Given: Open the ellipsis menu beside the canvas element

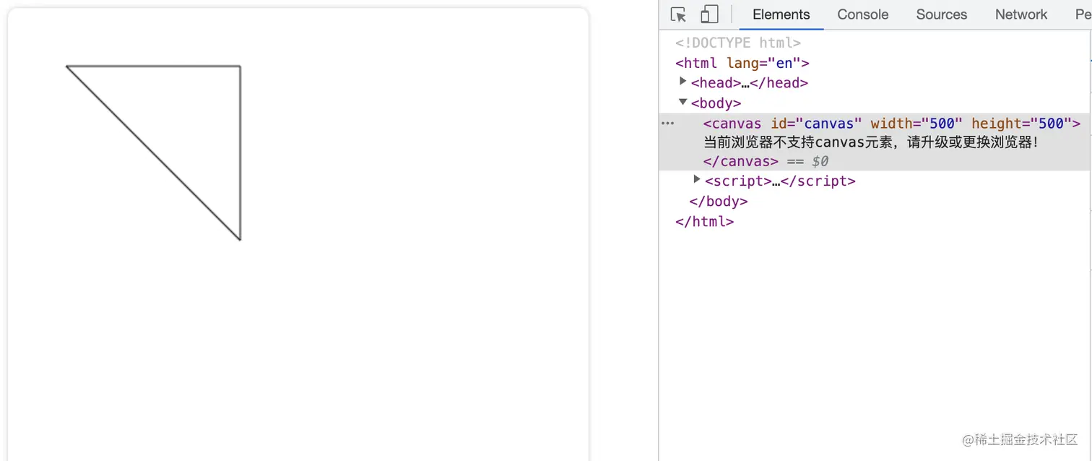Looking at the screenshot, I should click(x=667, y=123).
